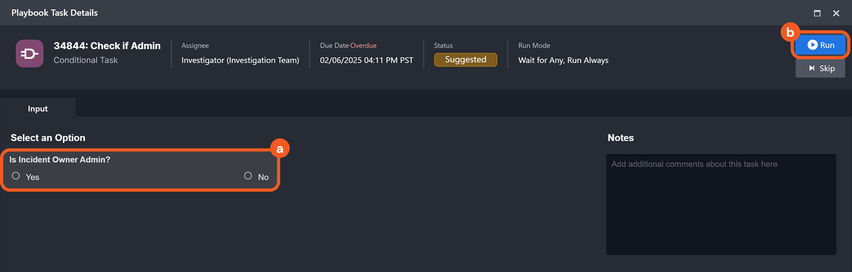The height and width of the screenshot is (272, 852).
Task: Click the due date 02/06/2025 04:11 PM value
Action: click(366, 60)
